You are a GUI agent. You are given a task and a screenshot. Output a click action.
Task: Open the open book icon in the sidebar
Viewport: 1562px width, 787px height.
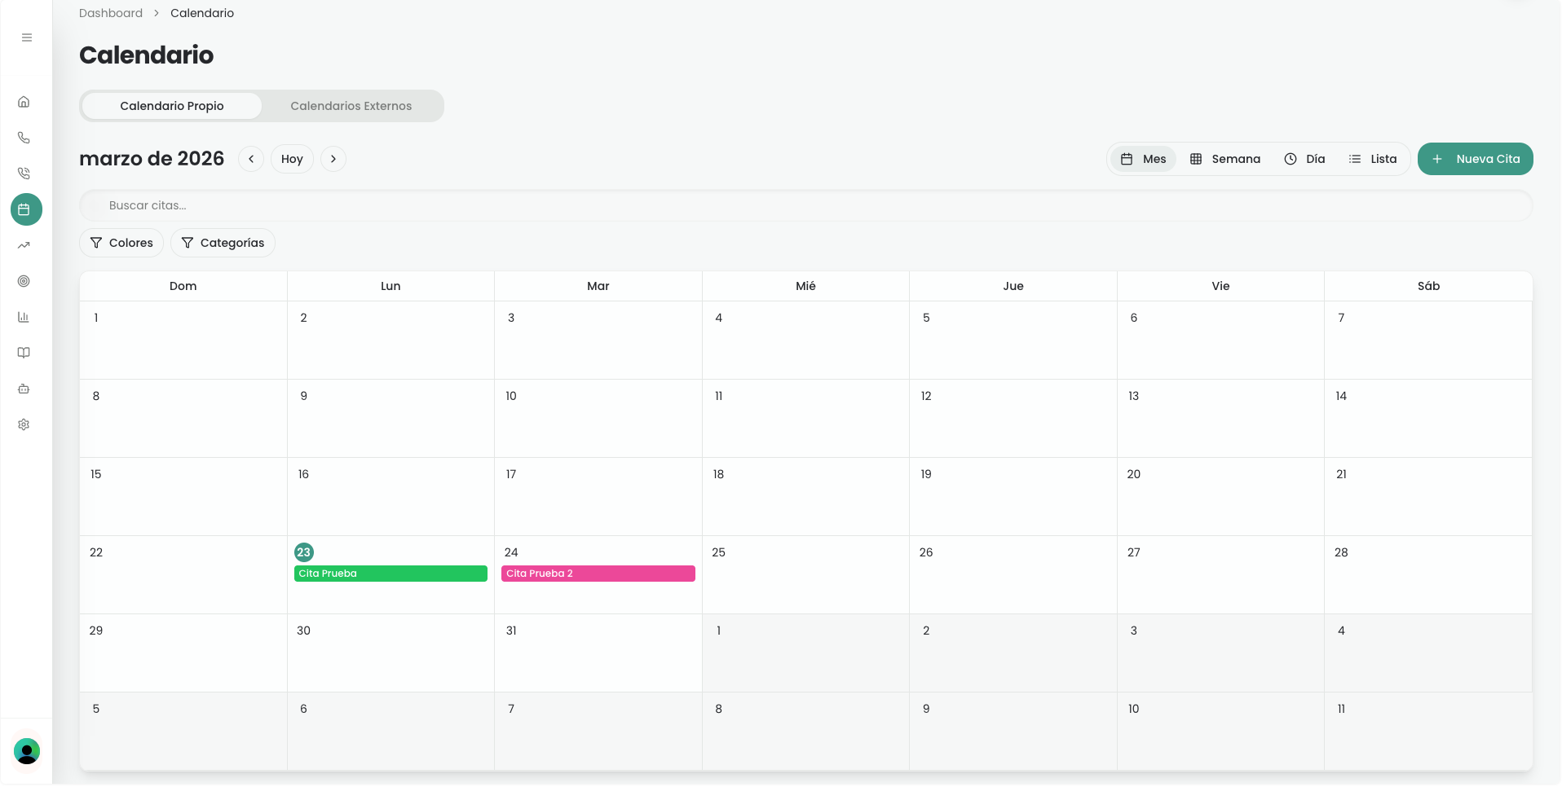pyautogui.click(x=24, y=353)
